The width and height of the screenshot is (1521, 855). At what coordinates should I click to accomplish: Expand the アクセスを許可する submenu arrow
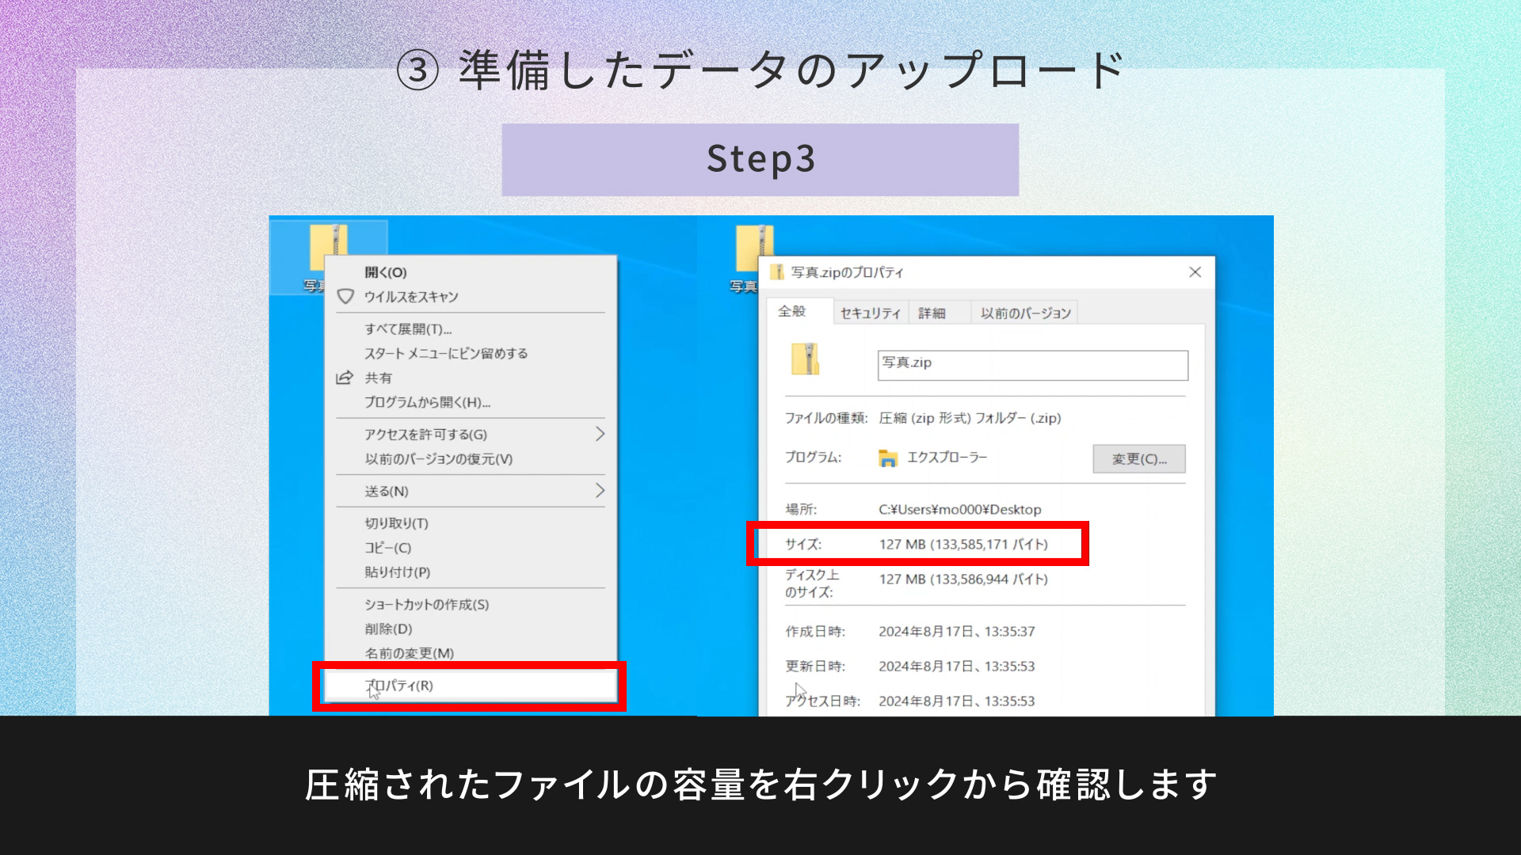click(x=600, y=434)
